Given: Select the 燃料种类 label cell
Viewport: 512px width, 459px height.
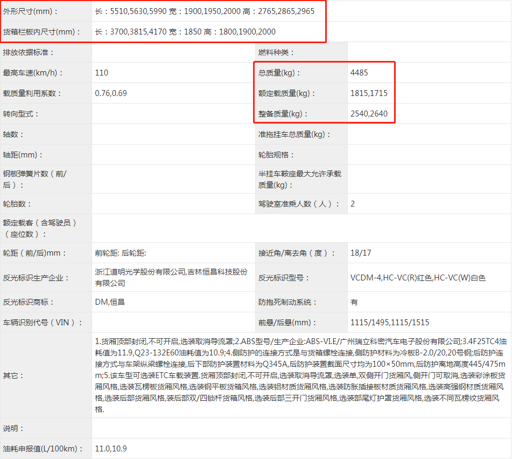Looking at the screenshot, I should pyautogui.click(x=277, y=52).
